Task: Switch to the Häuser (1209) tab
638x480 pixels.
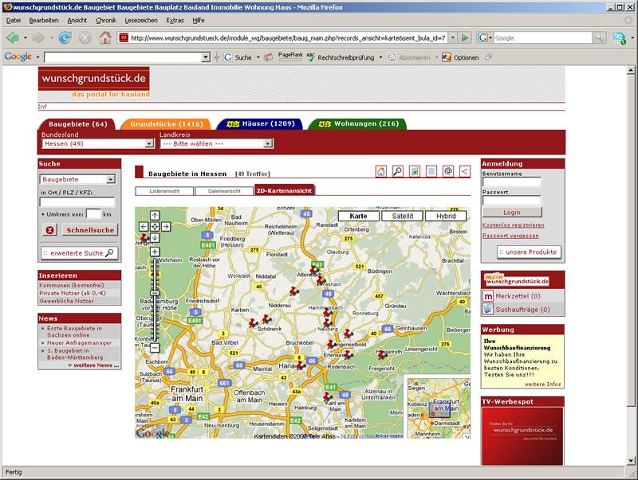Action: [x=260, y=124]
